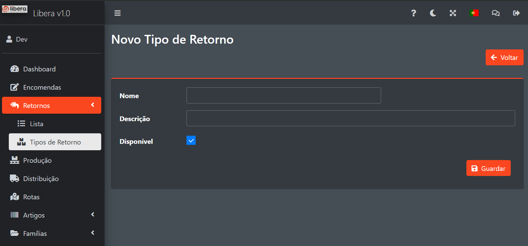Image resolution: width=528 pixels, height=246 pixels.
Task: Go to Encomendas in sidebar
Action: [x=42, y=87]
